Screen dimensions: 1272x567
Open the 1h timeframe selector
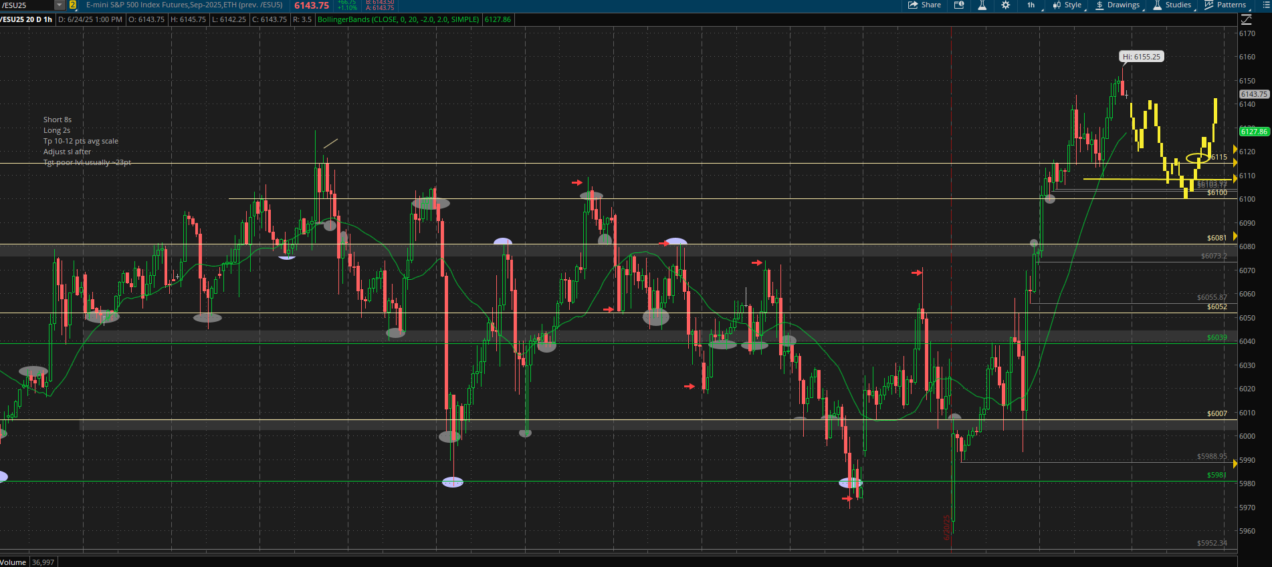pyautogui.click(x=1031, y=5)
